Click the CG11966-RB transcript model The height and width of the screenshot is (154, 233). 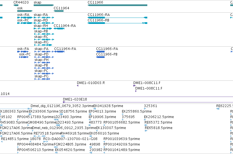[x=117, y=23]
